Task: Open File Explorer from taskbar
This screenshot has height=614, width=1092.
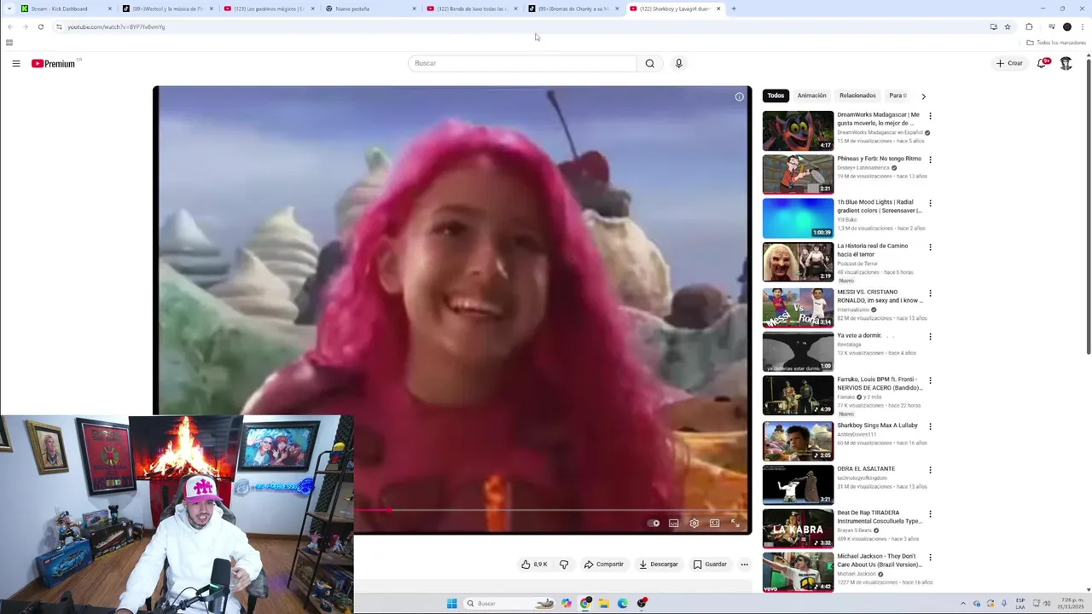Action: tap(604, 604)
